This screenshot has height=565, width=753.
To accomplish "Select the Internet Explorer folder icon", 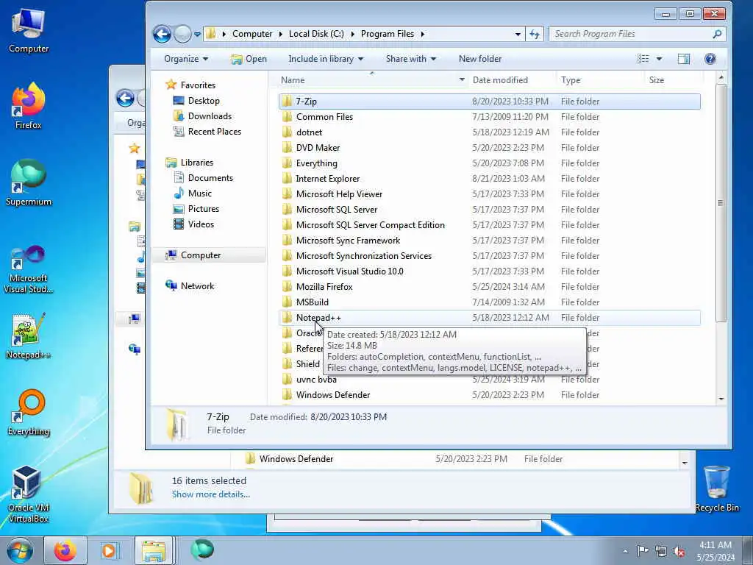I will click(x=288, y=178).
